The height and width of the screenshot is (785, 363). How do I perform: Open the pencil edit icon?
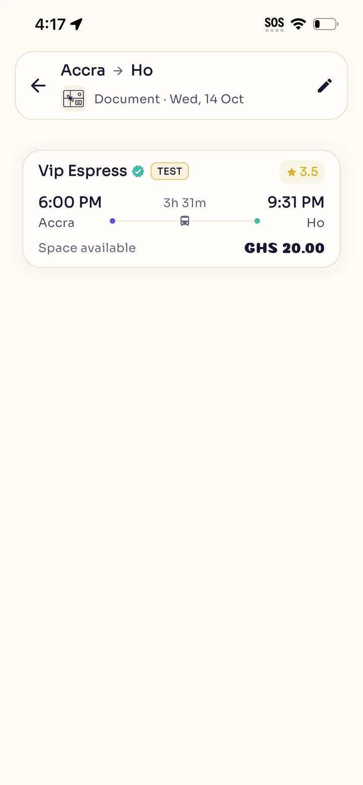click(325, 86)
